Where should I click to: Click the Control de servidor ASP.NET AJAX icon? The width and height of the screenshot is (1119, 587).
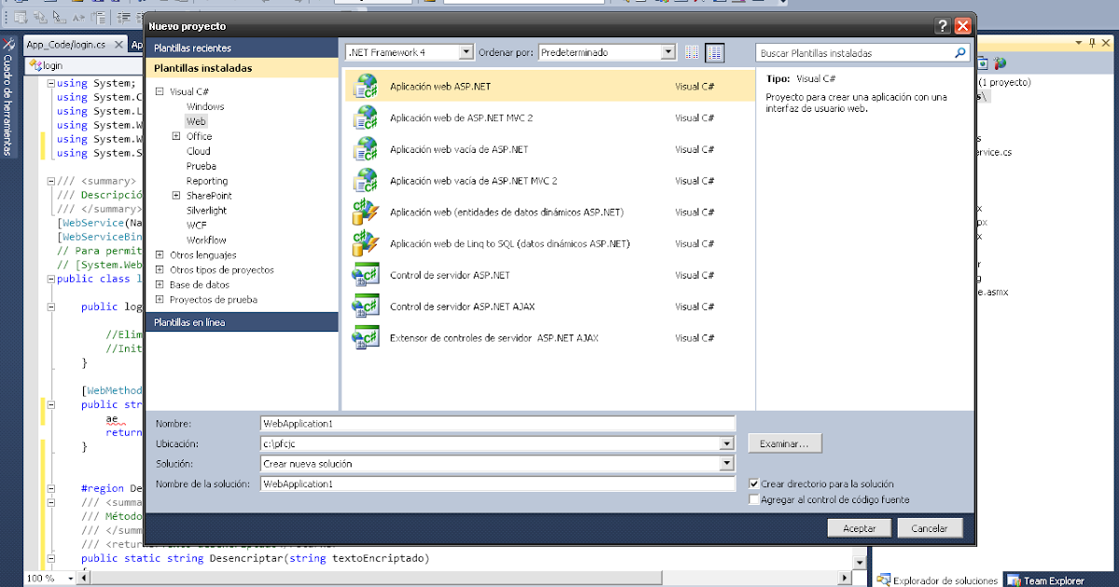coord(365,307)
